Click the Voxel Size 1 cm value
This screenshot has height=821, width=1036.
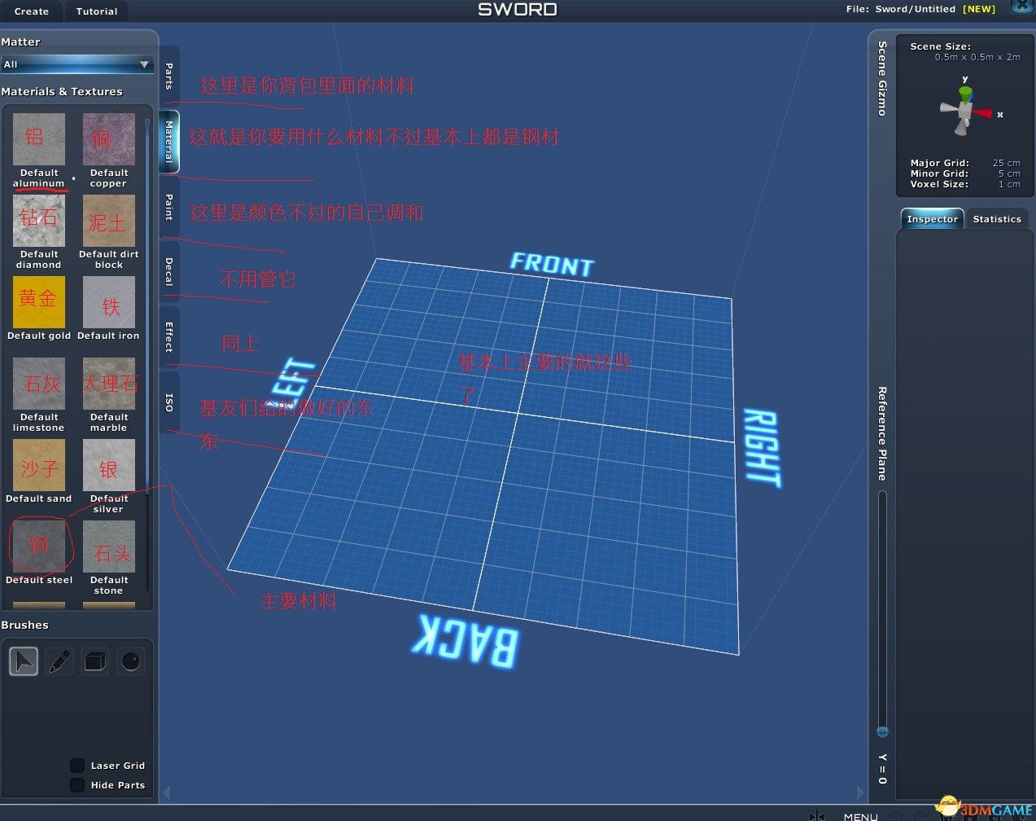[1009, 184]
